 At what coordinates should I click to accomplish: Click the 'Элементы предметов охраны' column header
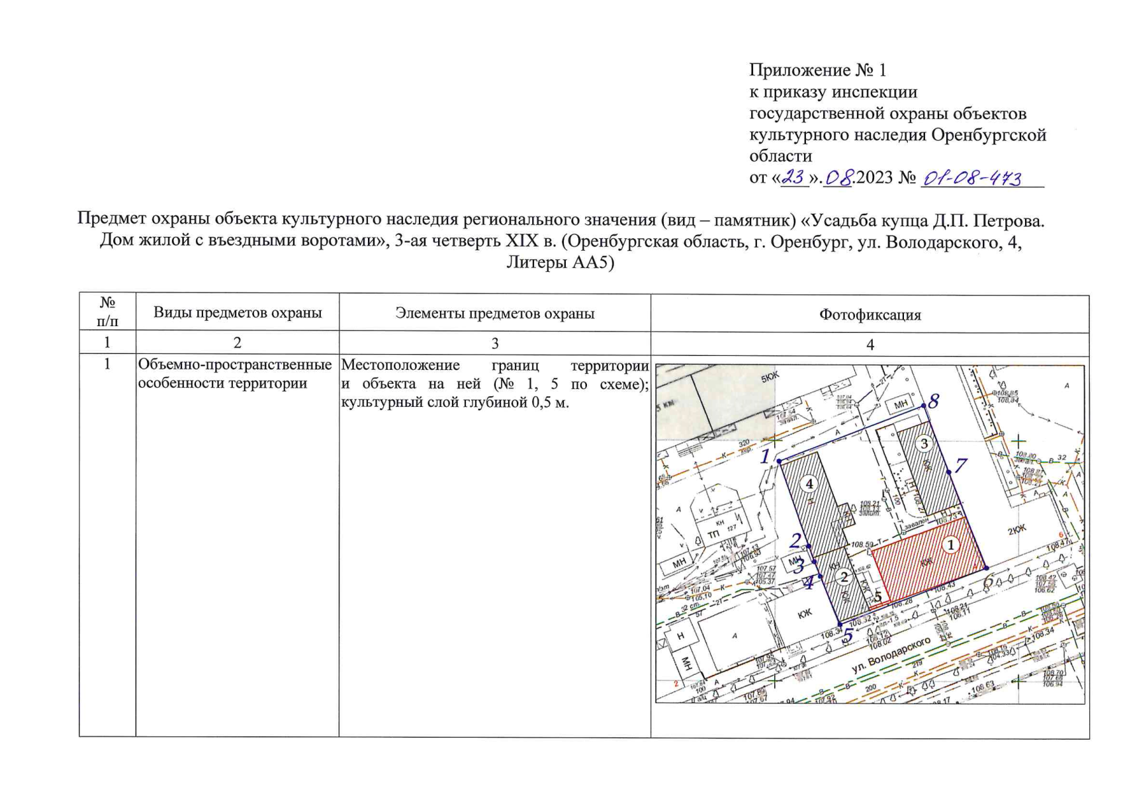coord(494,314)
